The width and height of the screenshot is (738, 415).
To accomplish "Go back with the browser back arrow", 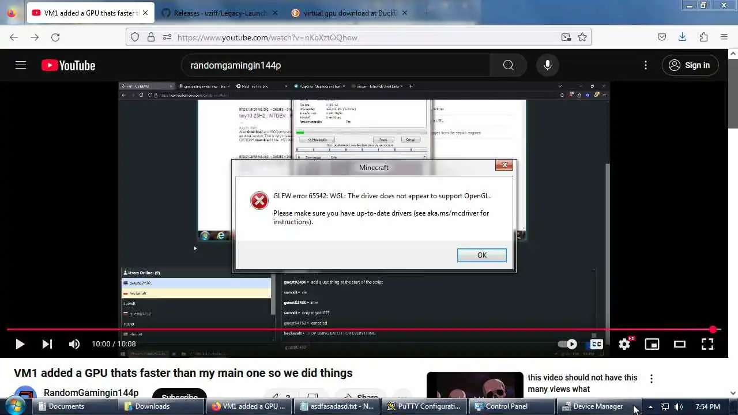I will pyautogui.click(x=14, y=37).
